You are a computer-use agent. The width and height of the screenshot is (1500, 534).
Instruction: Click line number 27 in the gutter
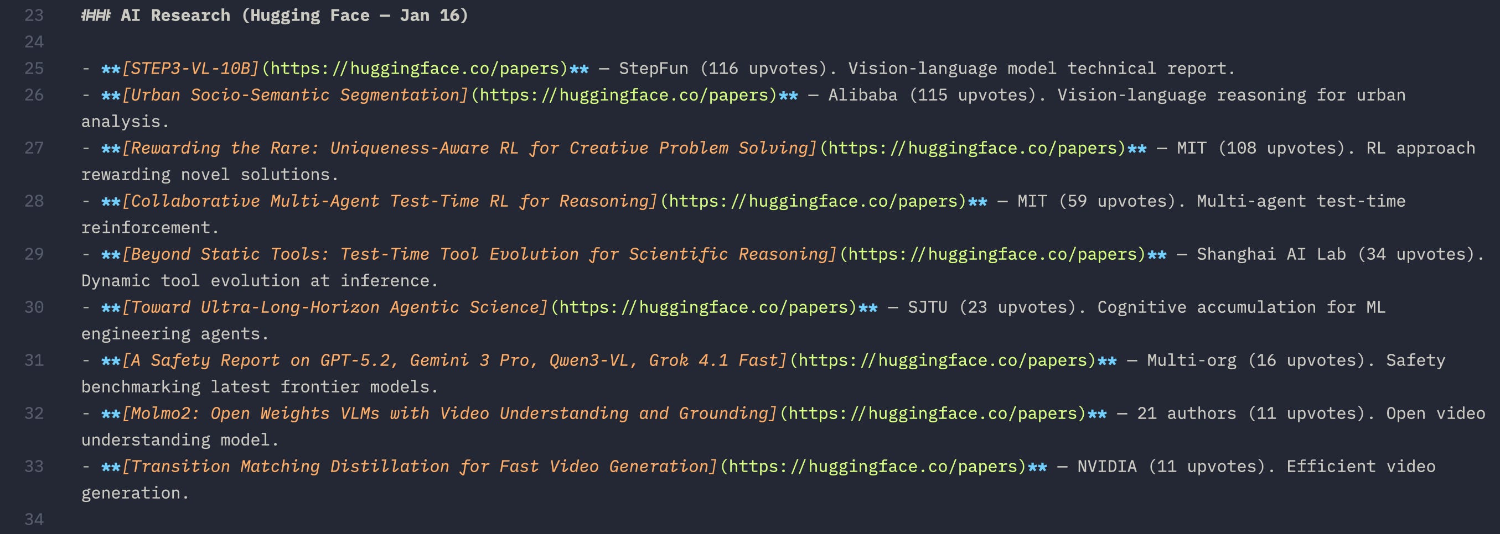point(34,148)
